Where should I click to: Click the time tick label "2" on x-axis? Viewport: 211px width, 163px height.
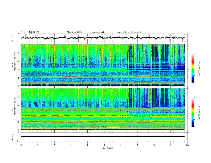pyautogui.click(x=54, y=145)
